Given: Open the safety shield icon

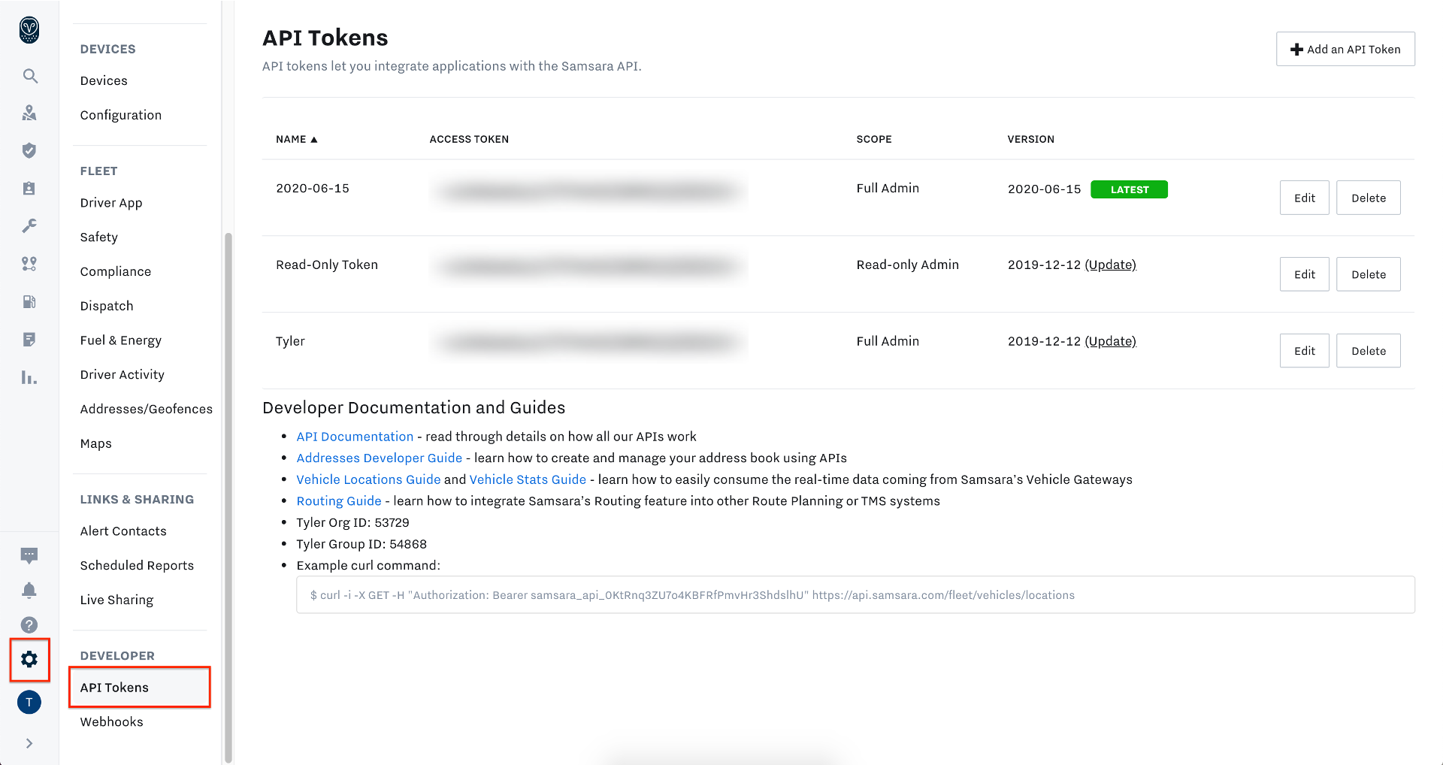Looking at the screenshot, I should click(29, 150).
